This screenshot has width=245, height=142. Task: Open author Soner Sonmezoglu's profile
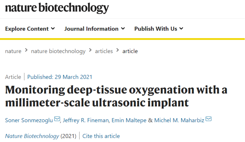[x=29, y=120]
